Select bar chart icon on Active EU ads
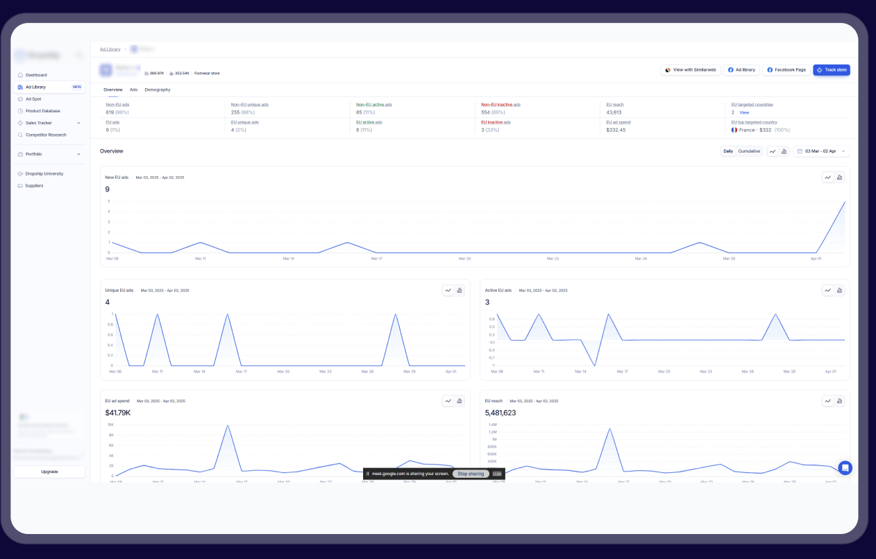 click(x=839, y=291)
